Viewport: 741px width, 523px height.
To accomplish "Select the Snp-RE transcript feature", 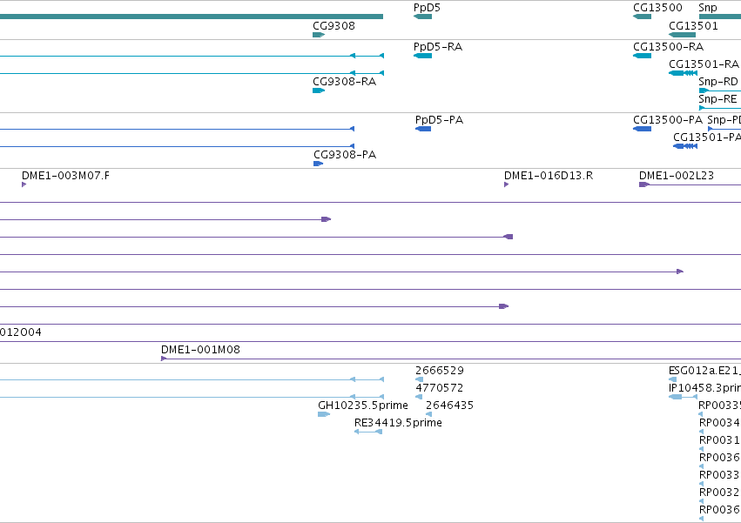I will click(x=720, y=108).
